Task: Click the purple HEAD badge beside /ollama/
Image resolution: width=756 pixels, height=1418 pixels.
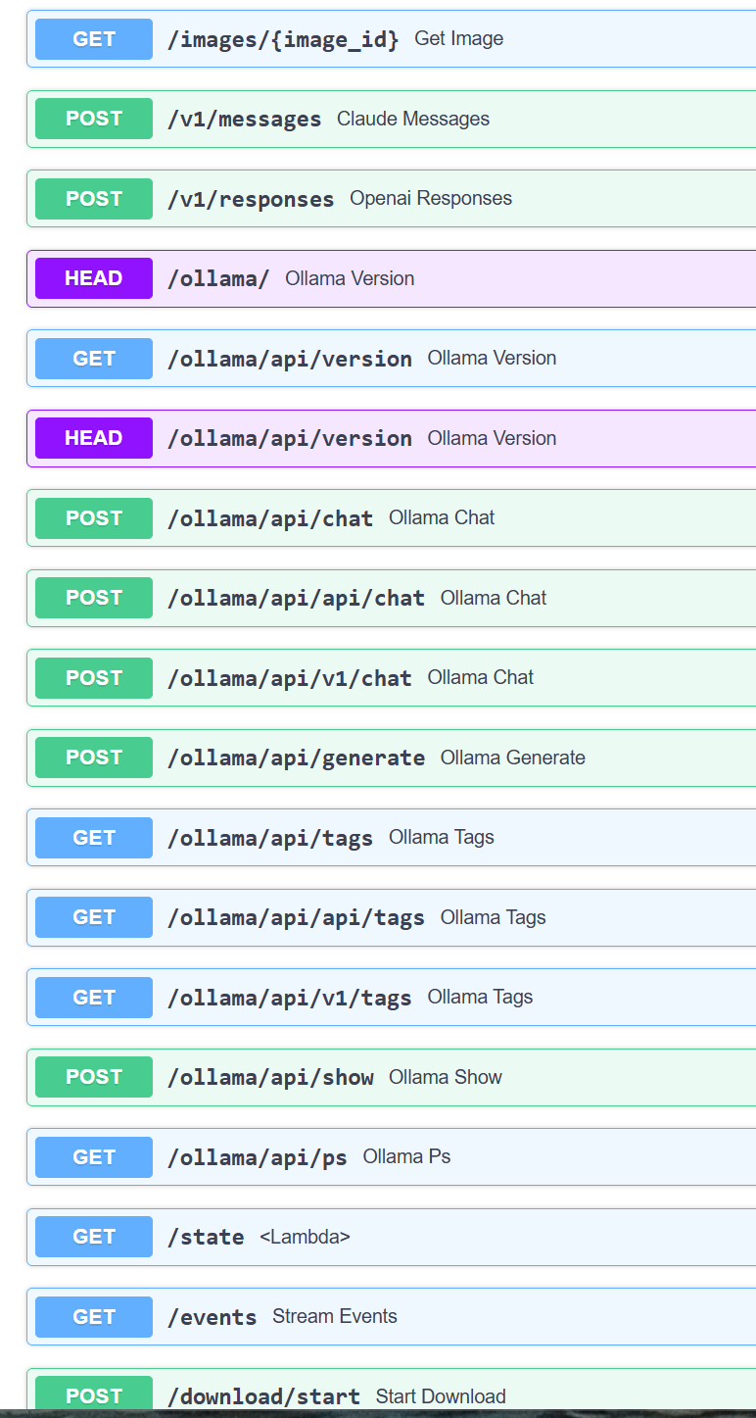Action: pos(94,278)
